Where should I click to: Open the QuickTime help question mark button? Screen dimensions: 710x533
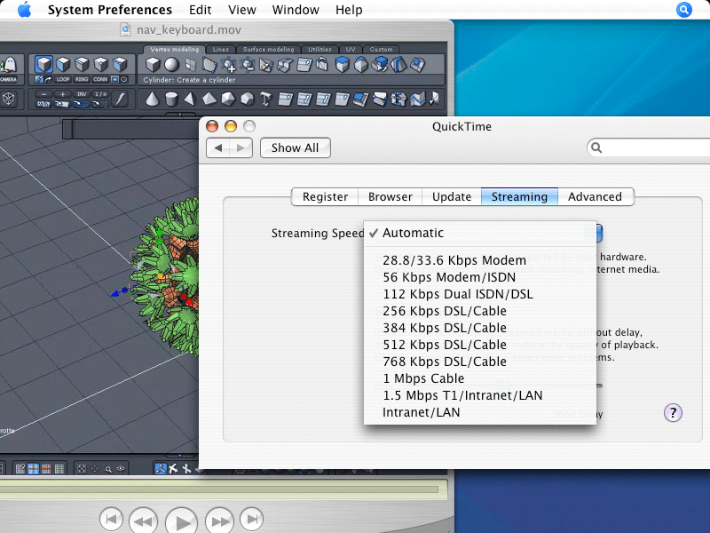coord(673,412)
